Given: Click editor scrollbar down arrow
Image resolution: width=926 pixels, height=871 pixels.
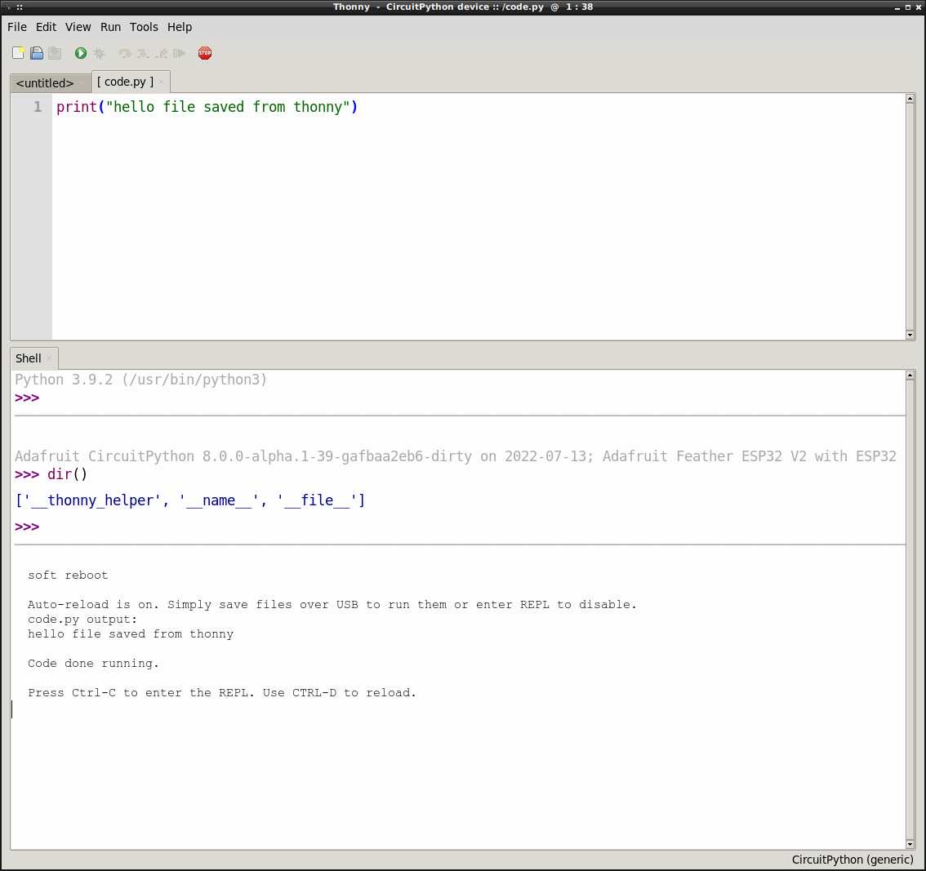Looking at the screenshot, I should click(x=910, y=335).
